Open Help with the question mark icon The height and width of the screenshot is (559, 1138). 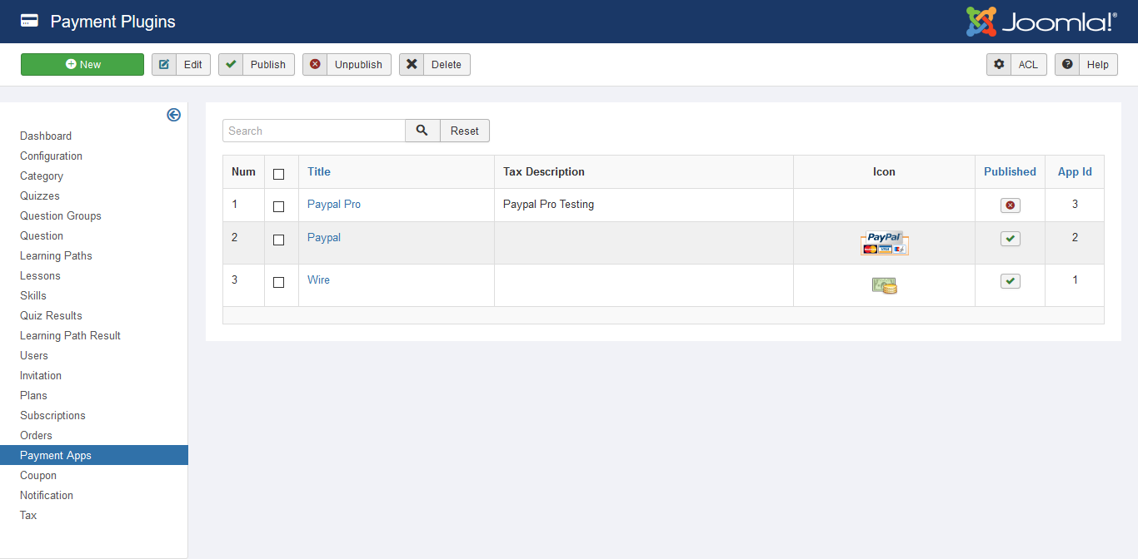1067,65
